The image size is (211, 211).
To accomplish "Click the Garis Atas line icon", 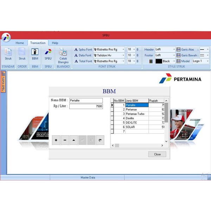I will coord(178,49).
